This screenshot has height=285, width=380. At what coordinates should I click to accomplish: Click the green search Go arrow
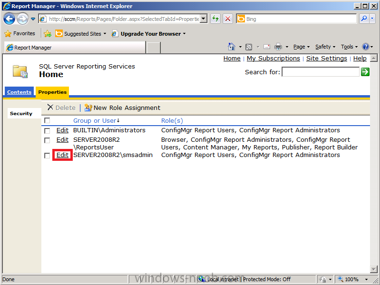coord(365,72)
